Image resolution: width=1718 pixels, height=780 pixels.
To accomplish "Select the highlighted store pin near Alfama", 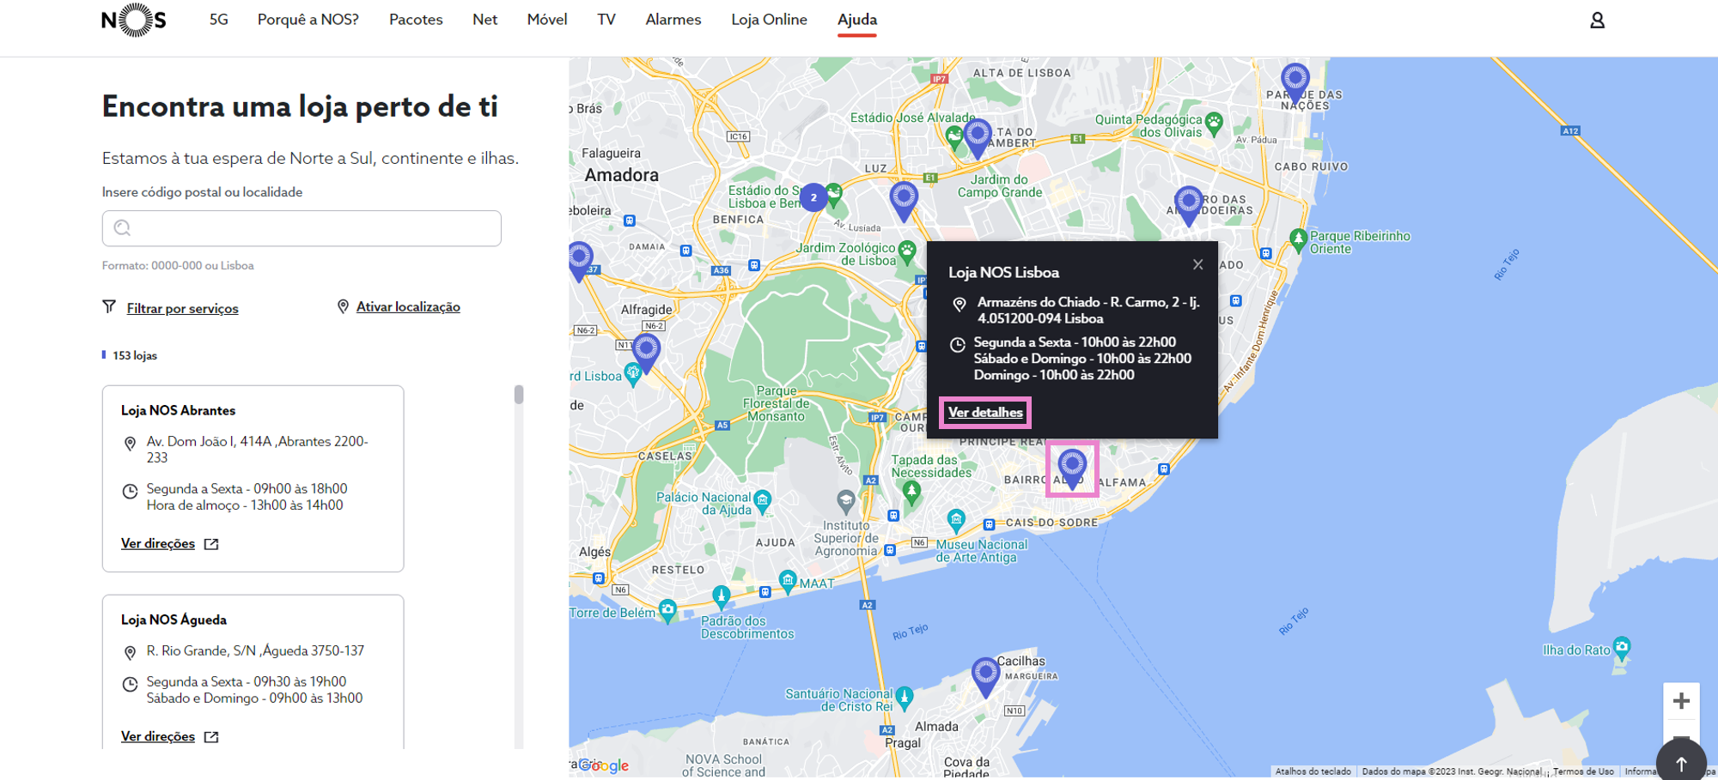I will point(1072,469).
